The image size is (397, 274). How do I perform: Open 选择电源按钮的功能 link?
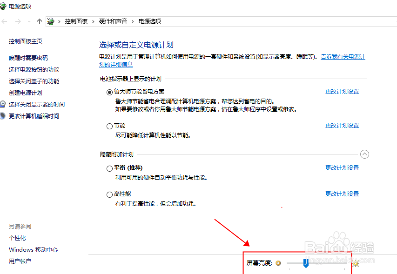(34, 70)
